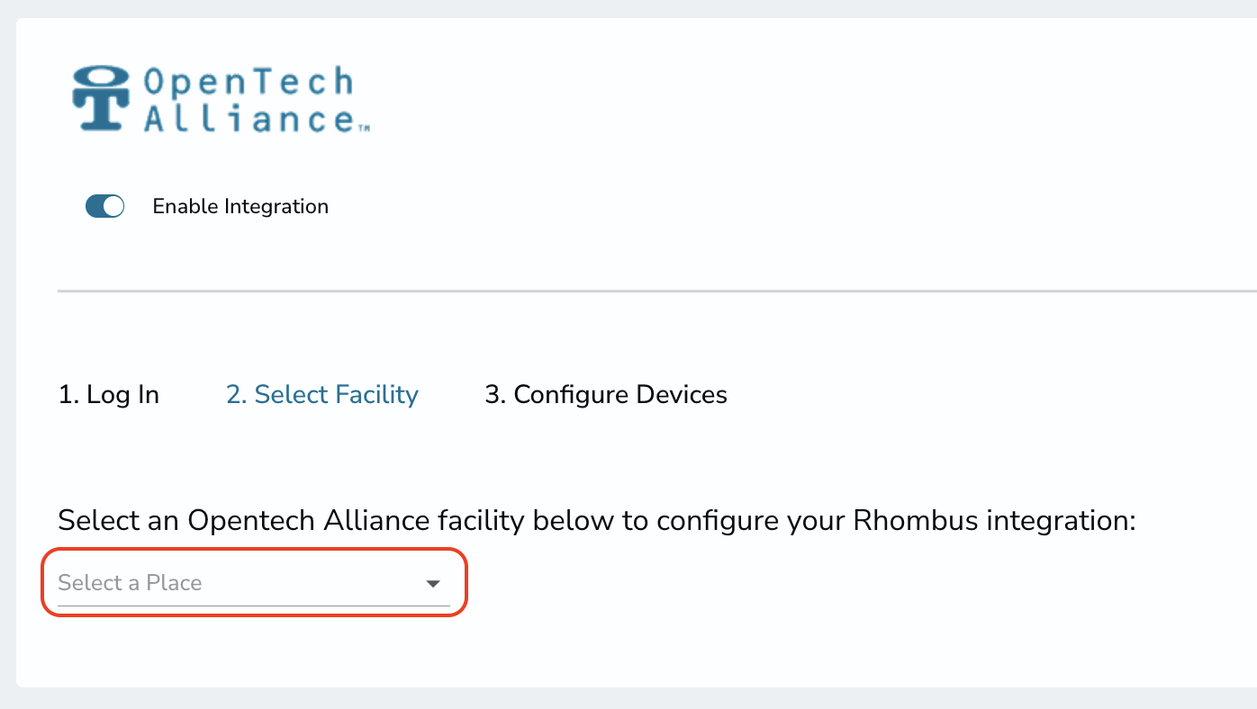1257x709 pixels.
Task: Click the "Enable Integration" label text
Action: [240, 207]
